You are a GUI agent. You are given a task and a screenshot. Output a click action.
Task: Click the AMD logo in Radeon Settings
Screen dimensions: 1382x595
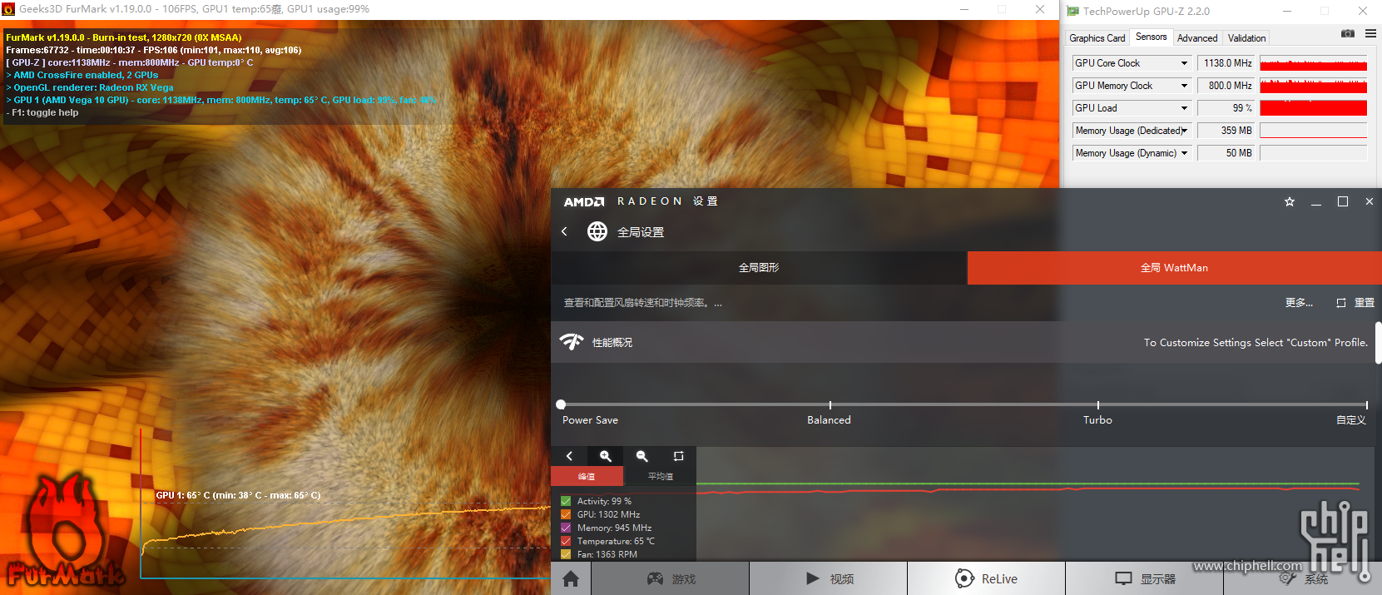click(584, 201)
